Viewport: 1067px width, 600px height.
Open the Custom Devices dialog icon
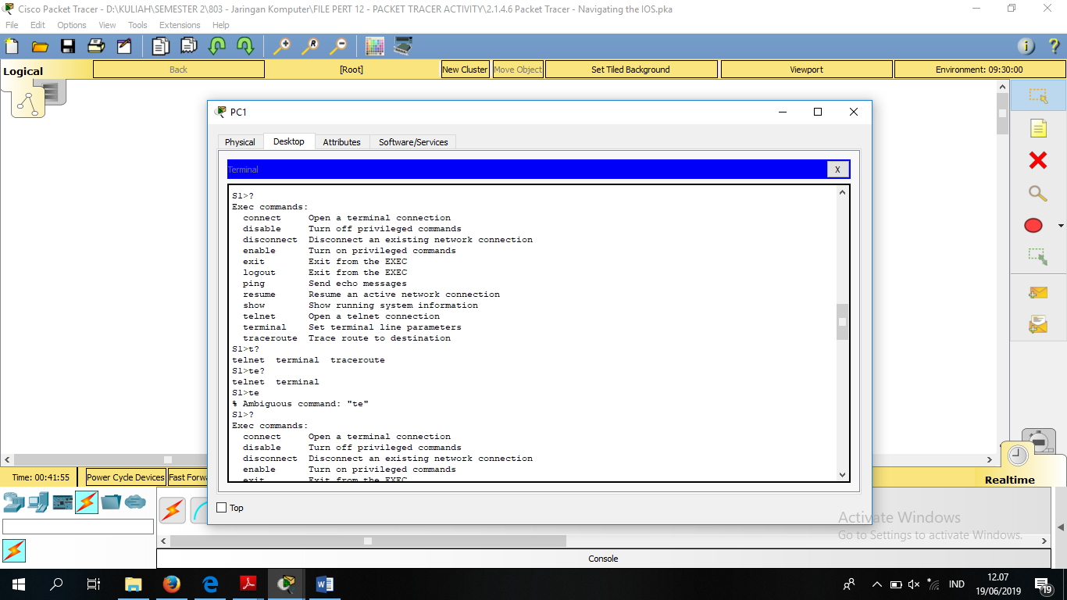click(x=403, y=46)
